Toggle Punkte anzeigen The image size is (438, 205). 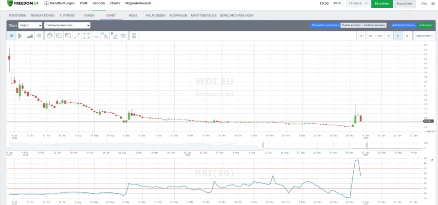(x=351, y=25)
